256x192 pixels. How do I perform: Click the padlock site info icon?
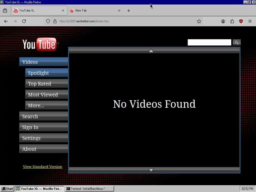click(55, 21)
